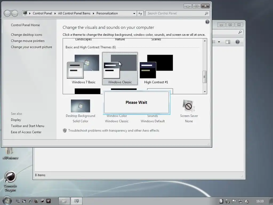Click Control Panel icon in address bar
Viewport: 273px width, 205px height.
pyautogui.click(x=25, y=13)
